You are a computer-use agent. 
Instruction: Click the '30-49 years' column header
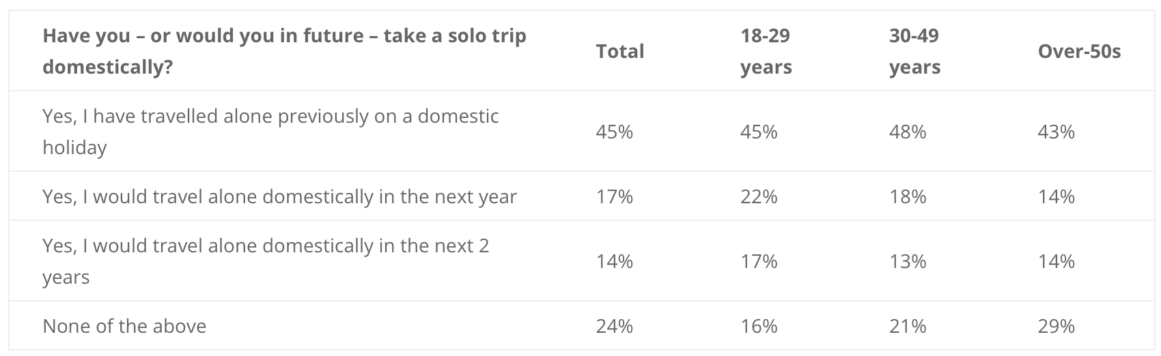point(914,51)
